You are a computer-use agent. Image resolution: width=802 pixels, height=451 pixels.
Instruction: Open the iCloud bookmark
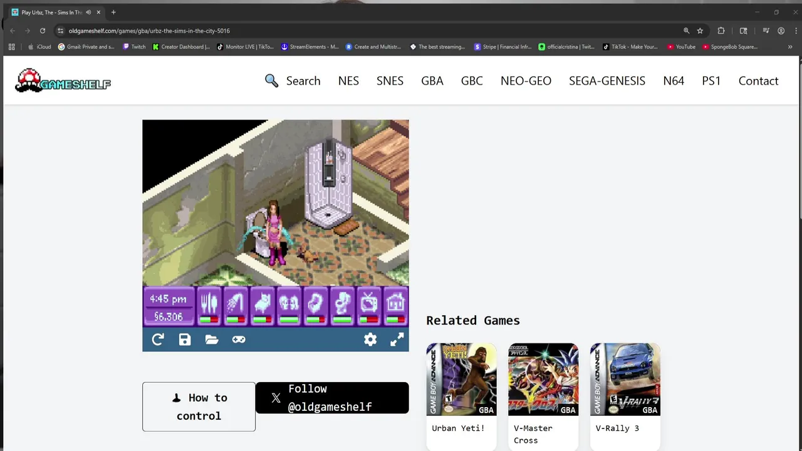pos(39,47)
